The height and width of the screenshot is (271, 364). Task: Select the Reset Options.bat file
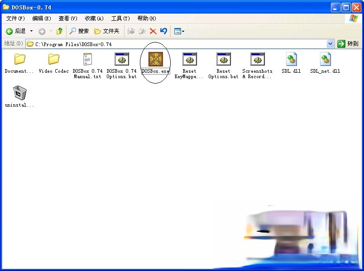[223, 60]
